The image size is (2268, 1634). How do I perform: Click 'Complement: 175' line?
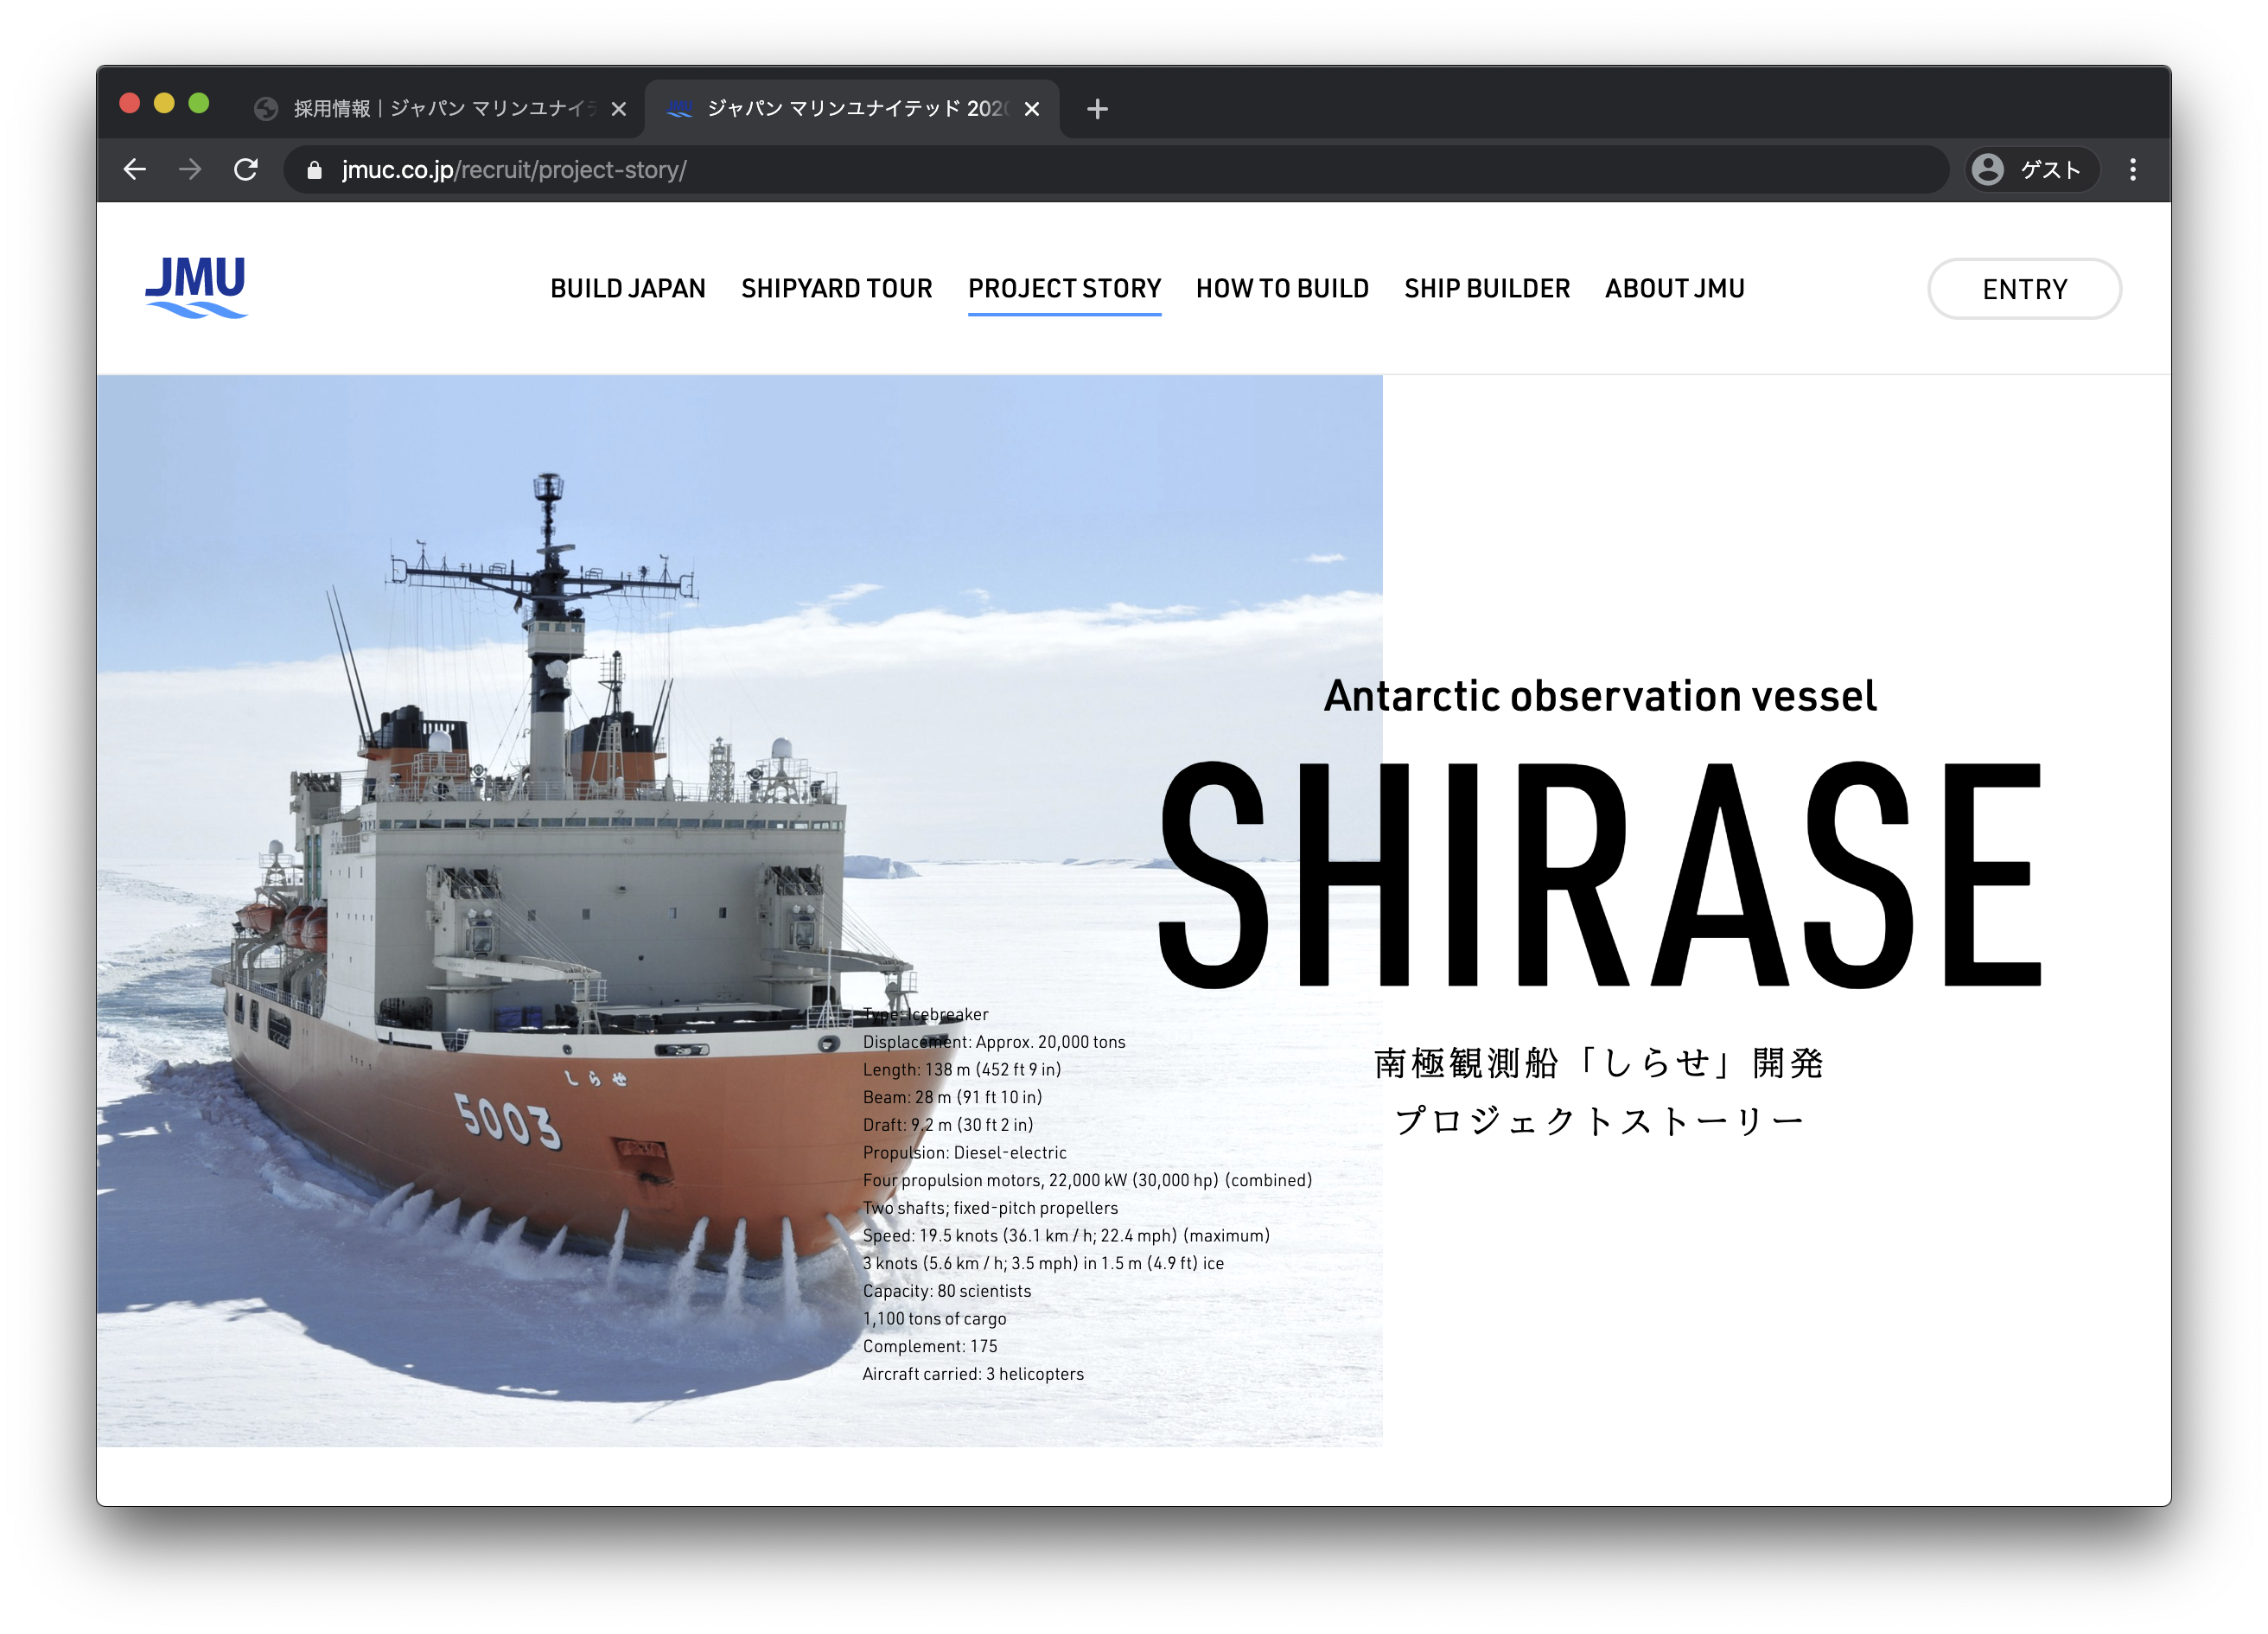pyautogui.click(x=930, y=1347)
